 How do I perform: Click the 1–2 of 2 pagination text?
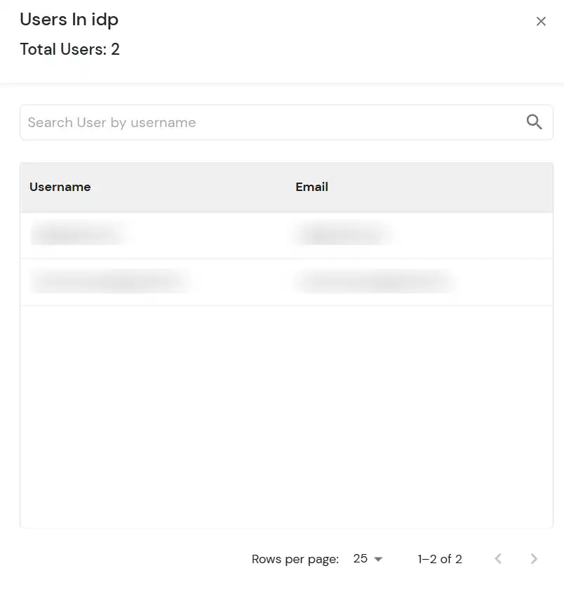pos(439,559)
